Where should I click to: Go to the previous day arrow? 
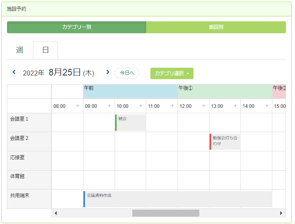point(14,73)
